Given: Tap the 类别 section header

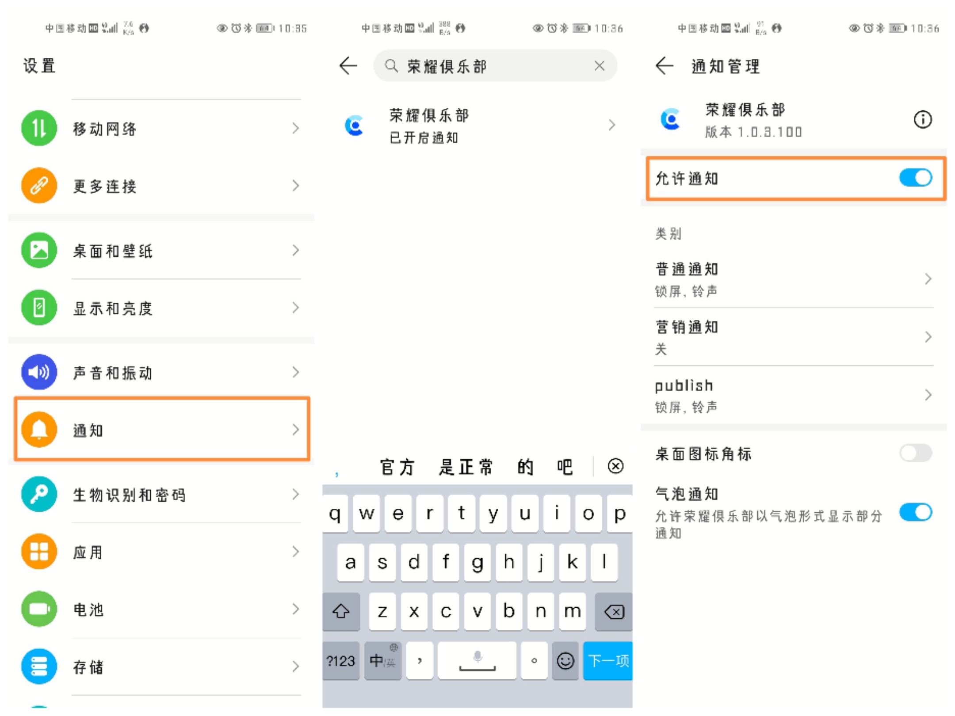Looking at the screenshot, I should (x=668, y=233).
